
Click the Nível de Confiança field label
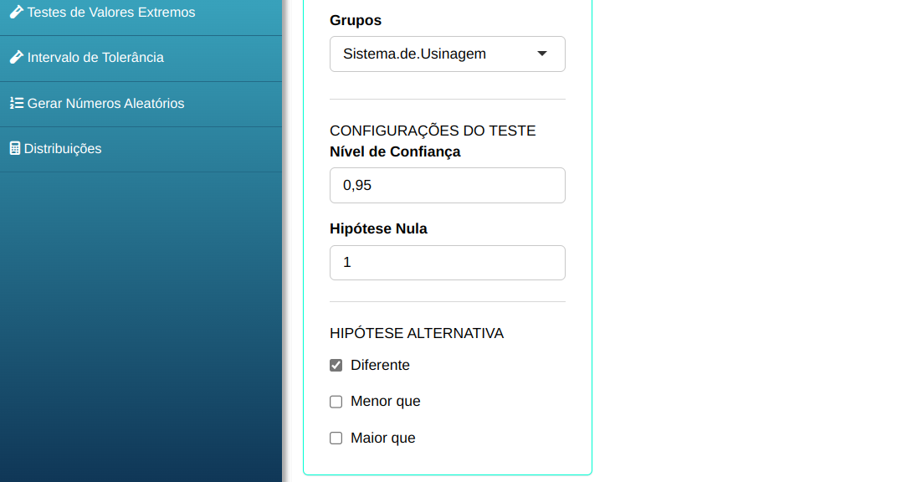point(395,151)
